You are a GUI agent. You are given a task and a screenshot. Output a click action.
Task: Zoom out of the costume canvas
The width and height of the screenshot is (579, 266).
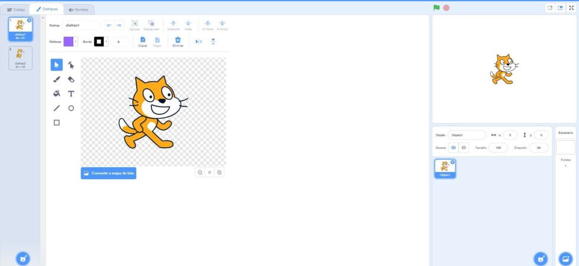(x=200, y=172)
